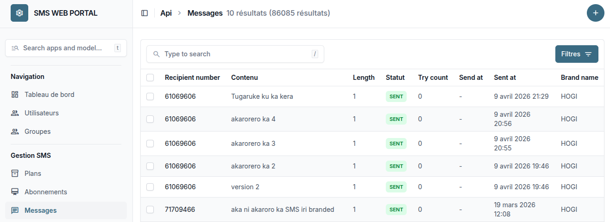Open Tableau de bord in the navigation

tap(66, 95)
